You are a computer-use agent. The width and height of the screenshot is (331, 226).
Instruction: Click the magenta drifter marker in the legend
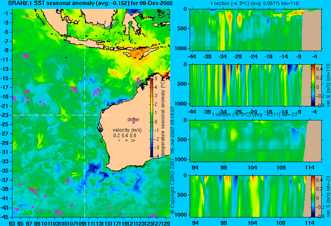tap(134, 122)
